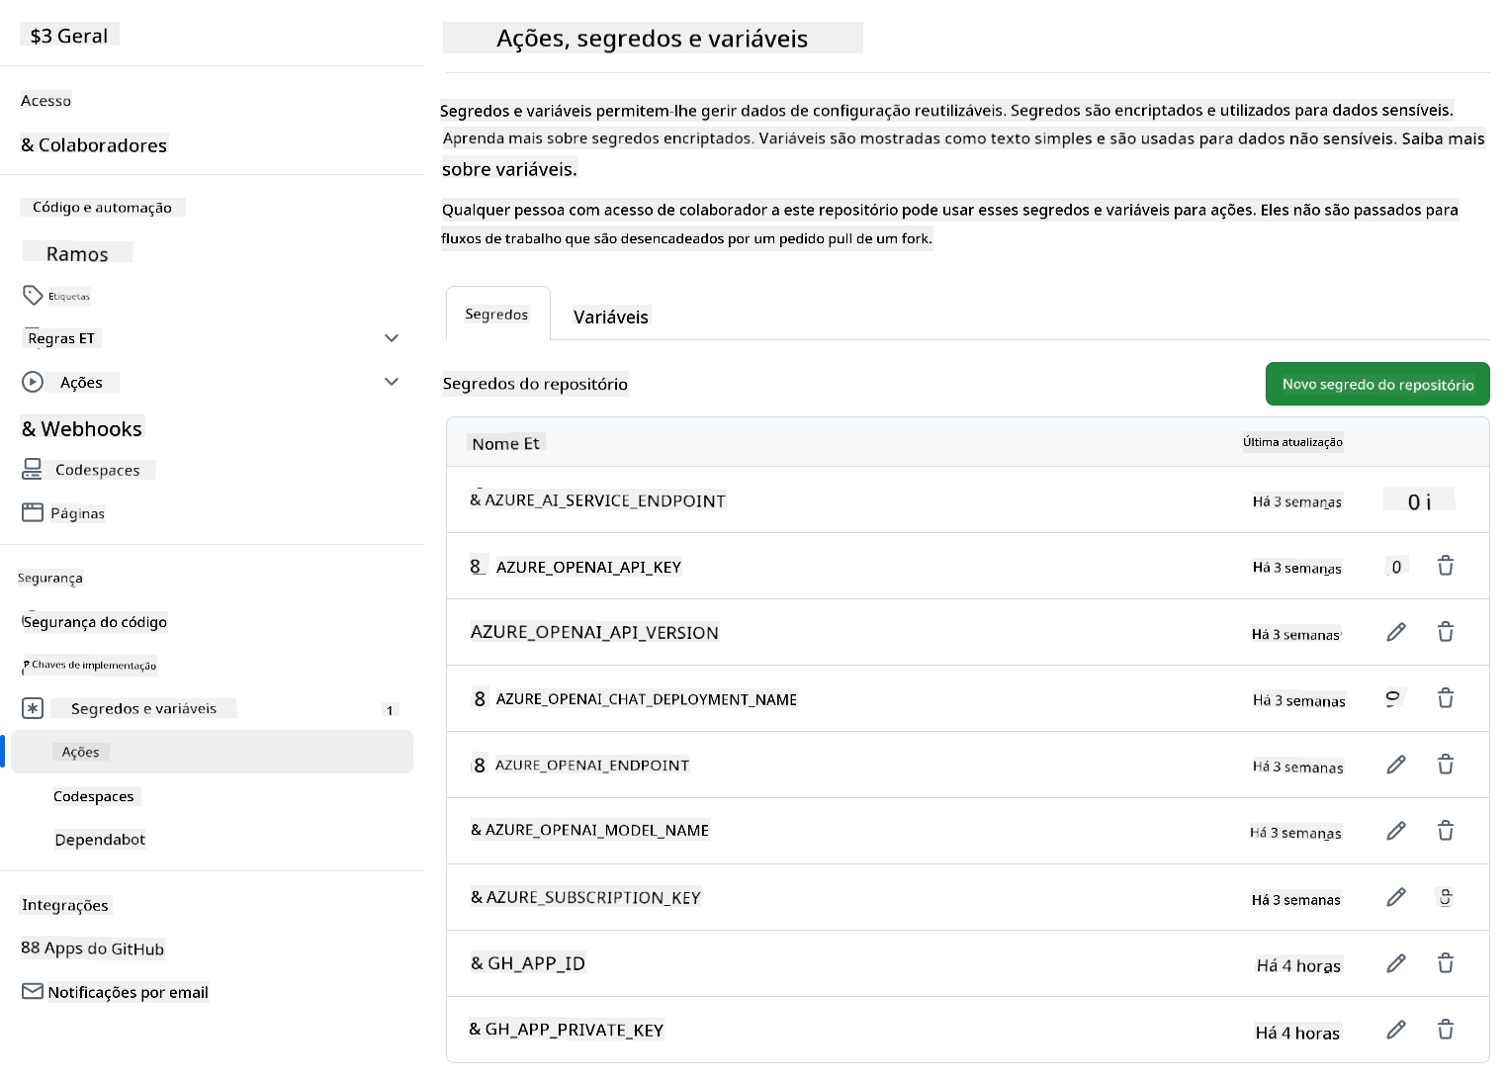Edit the GH_APP_ID secret

pos(1396,963)
